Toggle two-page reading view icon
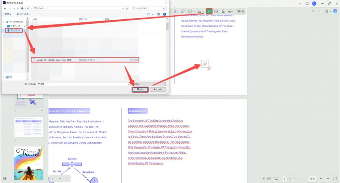340x183 pixels. 269,178
